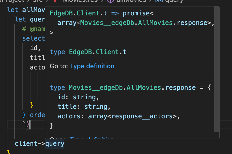232x154 pixels.
Task: Place cursor after the closing pink parenthesis
Action: click(30, 124)
